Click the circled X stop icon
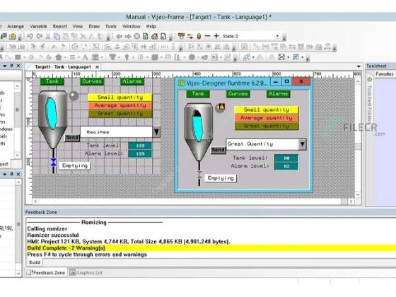Image resolution: width=396 pixels, height=297 pixels. 136,36
